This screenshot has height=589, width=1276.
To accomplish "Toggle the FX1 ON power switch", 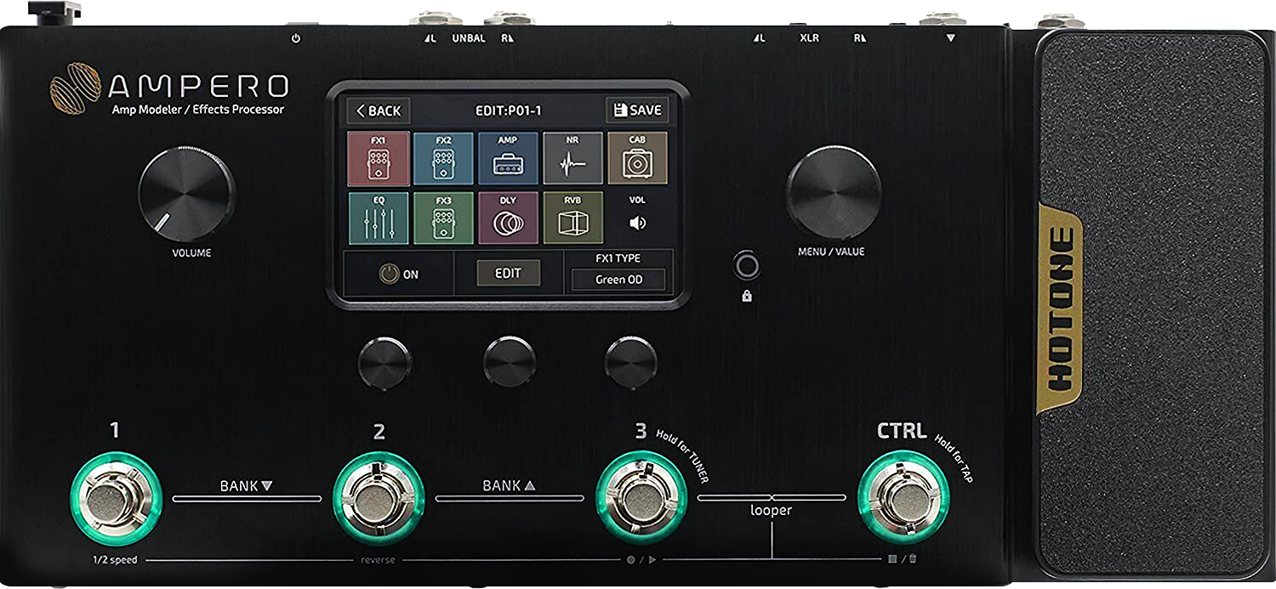I will point(399,275).
